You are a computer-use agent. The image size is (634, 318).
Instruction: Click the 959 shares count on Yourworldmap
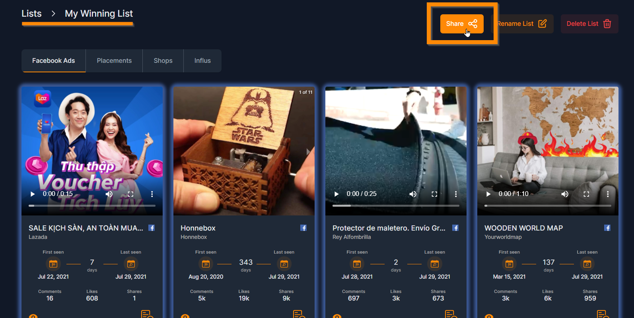pyautogui.click(x=590, y=298)
